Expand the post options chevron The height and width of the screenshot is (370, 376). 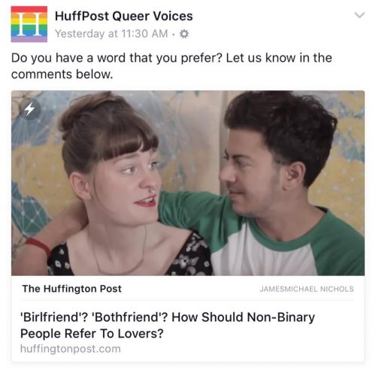(359, 15)
